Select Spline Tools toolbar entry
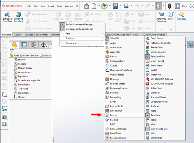This screenshot has width=194, height=143. pyautogui.click(x=165, y=88)
